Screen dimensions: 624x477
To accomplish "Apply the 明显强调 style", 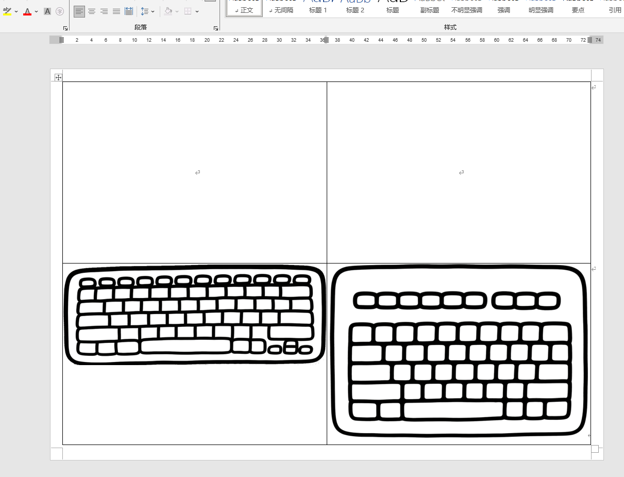I will click(541, 8).
